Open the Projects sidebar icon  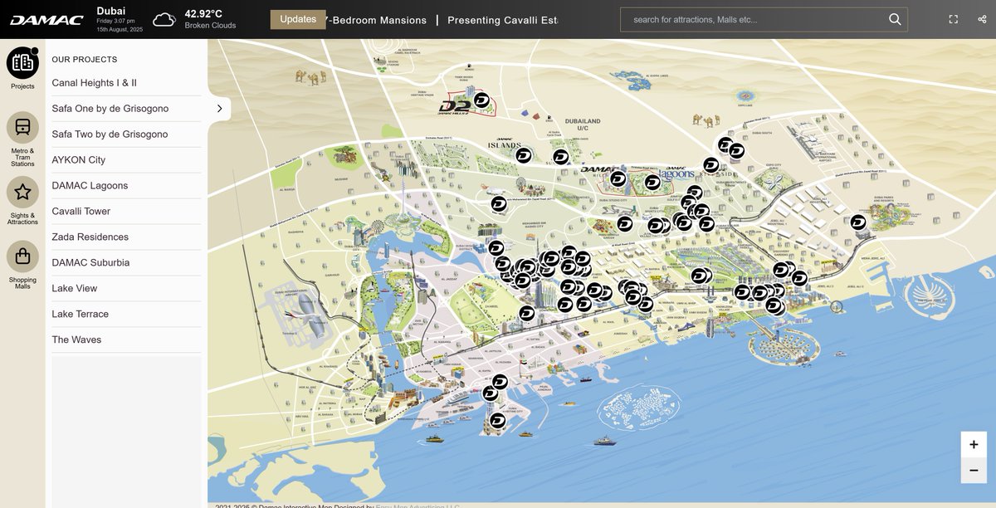point(22,63)
